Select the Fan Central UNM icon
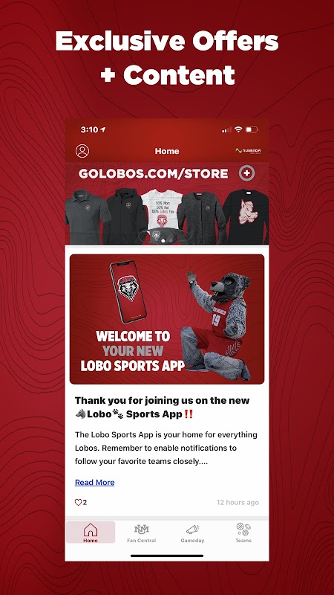 (x=141, y=529)
